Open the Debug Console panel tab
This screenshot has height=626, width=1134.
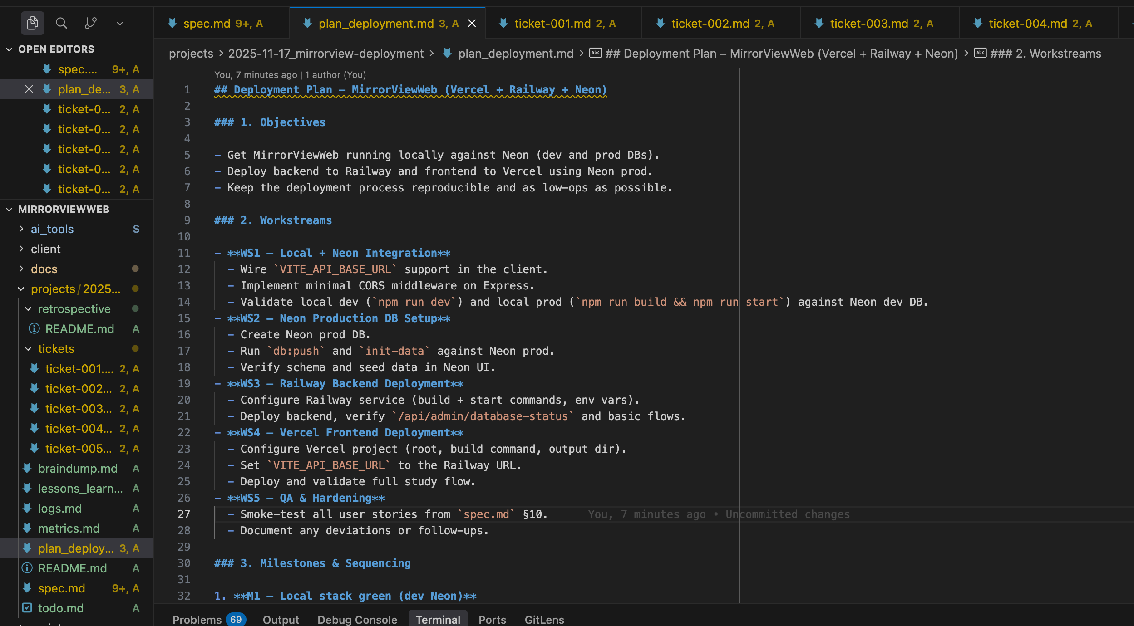pos(357,619)
